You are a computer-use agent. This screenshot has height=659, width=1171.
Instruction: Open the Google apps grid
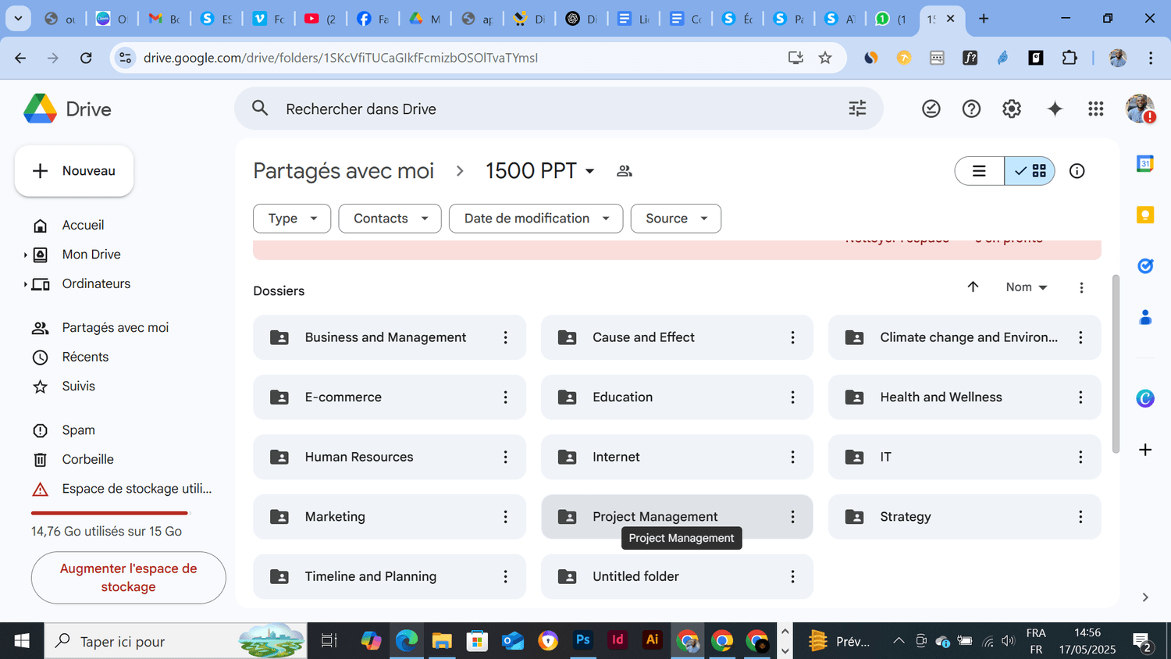point(1096,109)
